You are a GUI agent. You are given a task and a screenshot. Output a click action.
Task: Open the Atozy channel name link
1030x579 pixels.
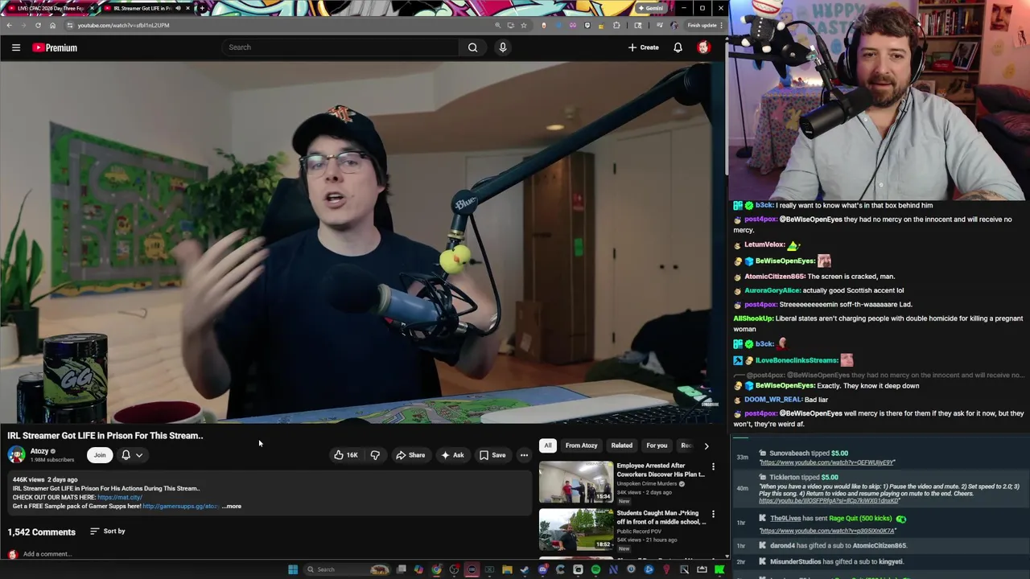pyautogui.click(x=39, y=451)
